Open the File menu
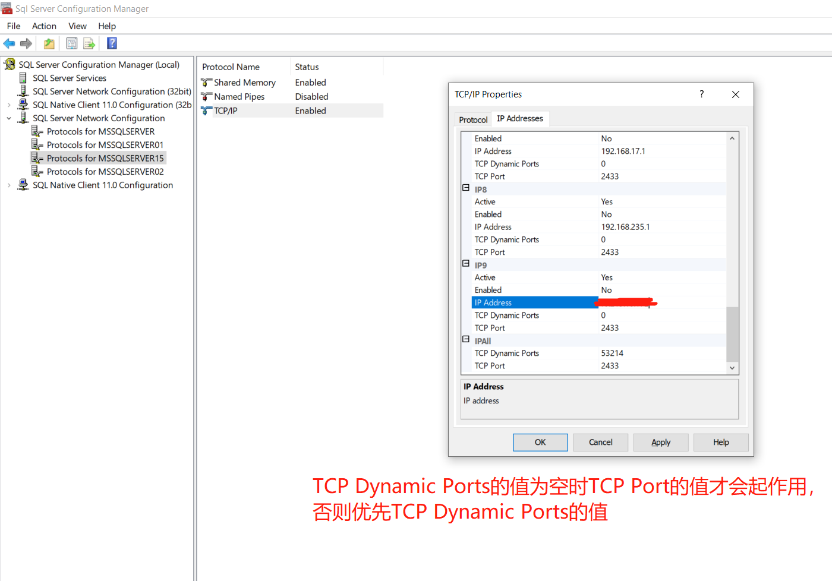Image resolution: width=832 pixels, height=581 pixels. click(x=14, y=26)
